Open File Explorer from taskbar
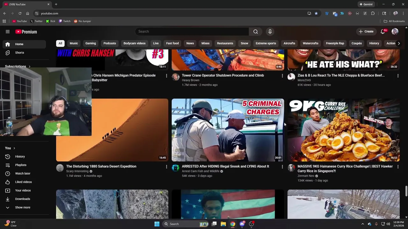The height and width of the screenshot is (229, 408). (223, 224)
